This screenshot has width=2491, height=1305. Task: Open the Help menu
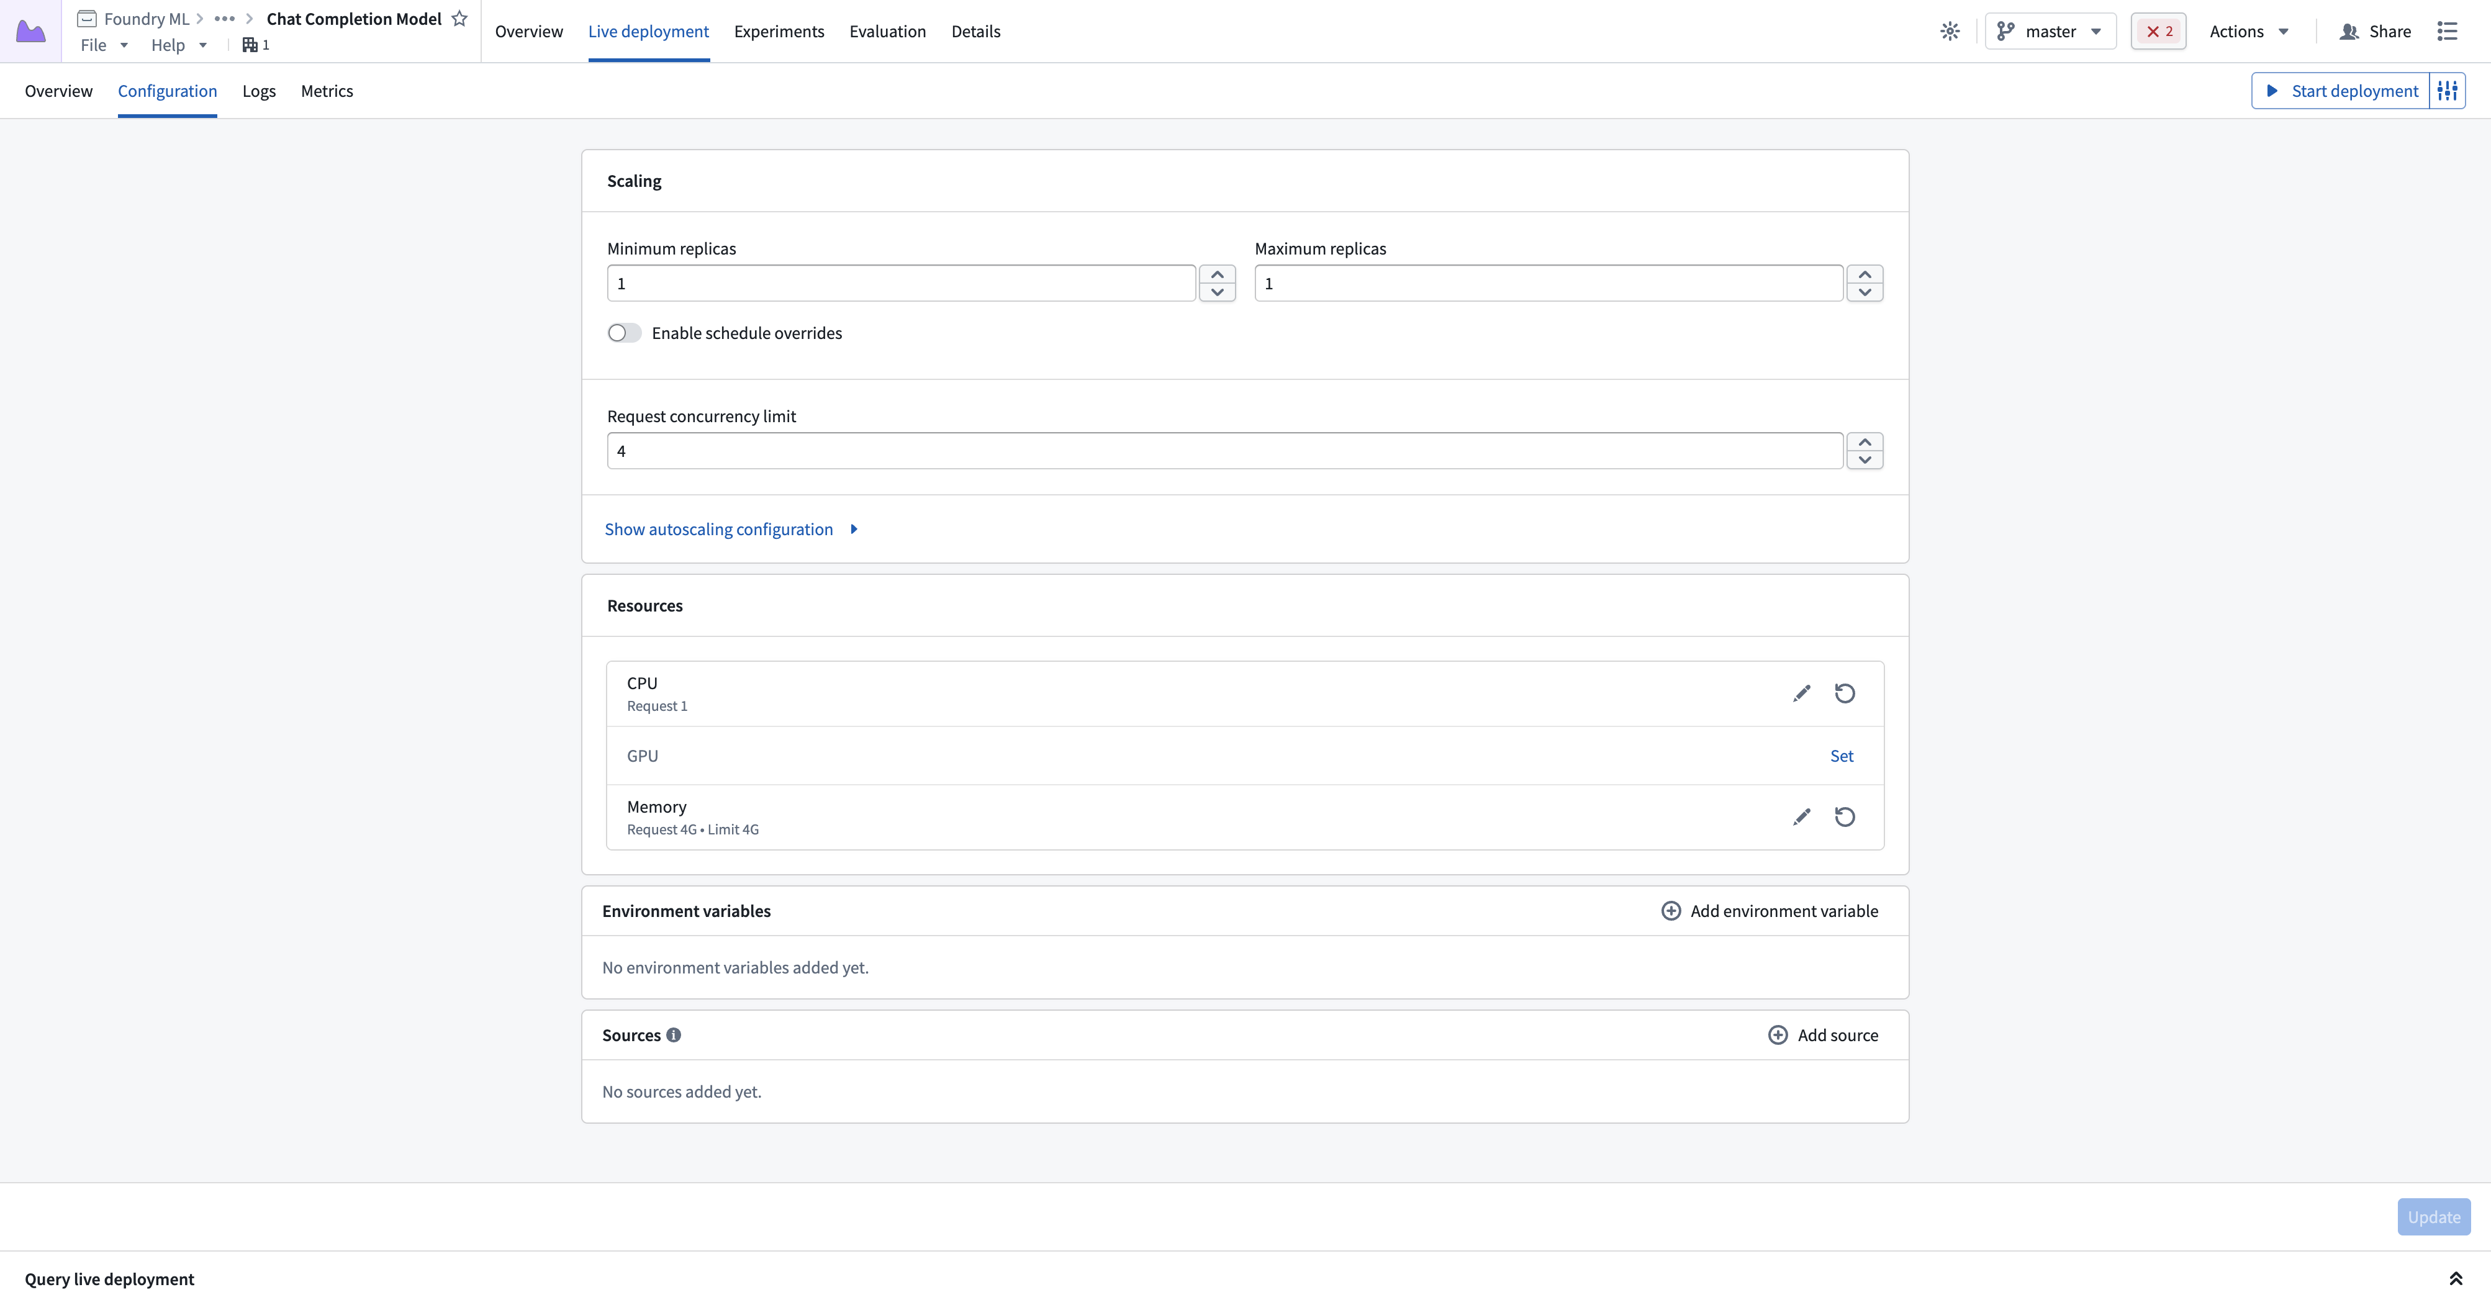point(179,45)
